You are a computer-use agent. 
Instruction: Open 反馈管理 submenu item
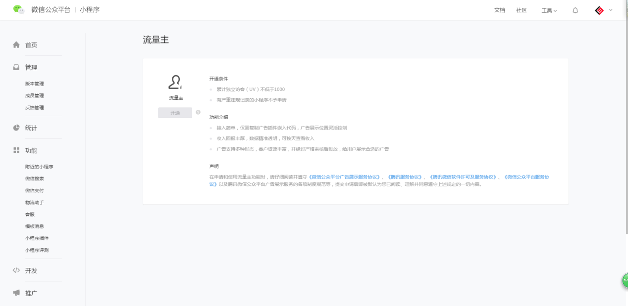pos(35,107)
